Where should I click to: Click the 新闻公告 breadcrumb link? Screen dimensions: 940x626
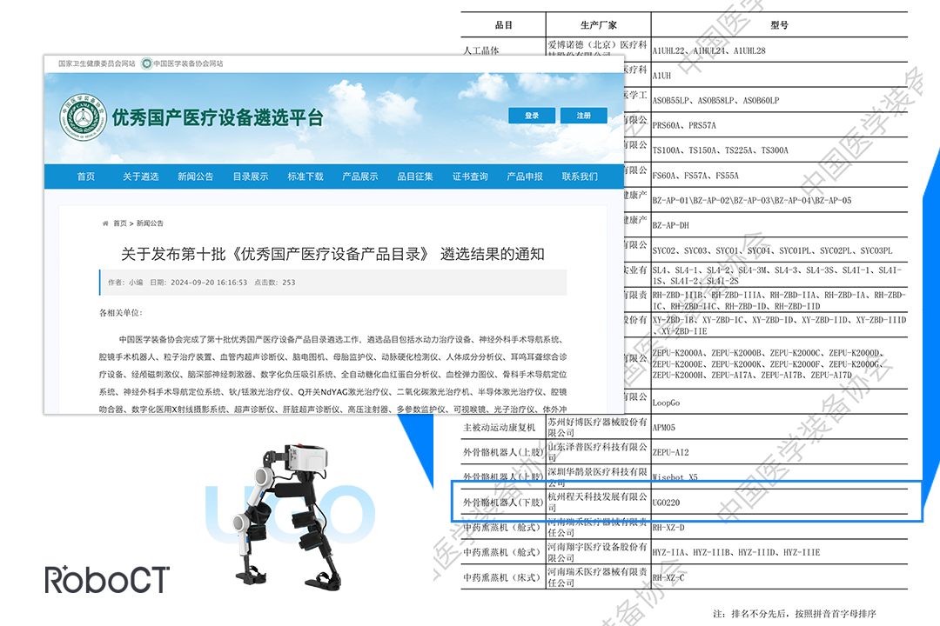coord(150,223)
